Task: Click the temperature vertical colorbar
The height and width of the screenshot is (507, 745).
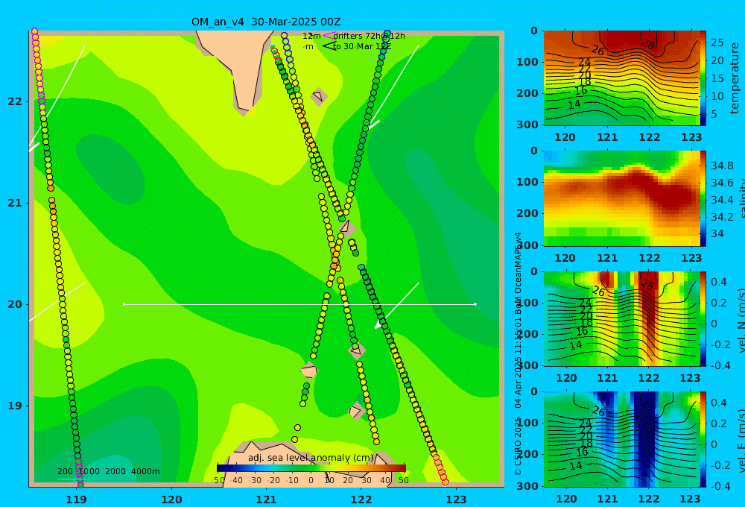Action: (703, 78)
